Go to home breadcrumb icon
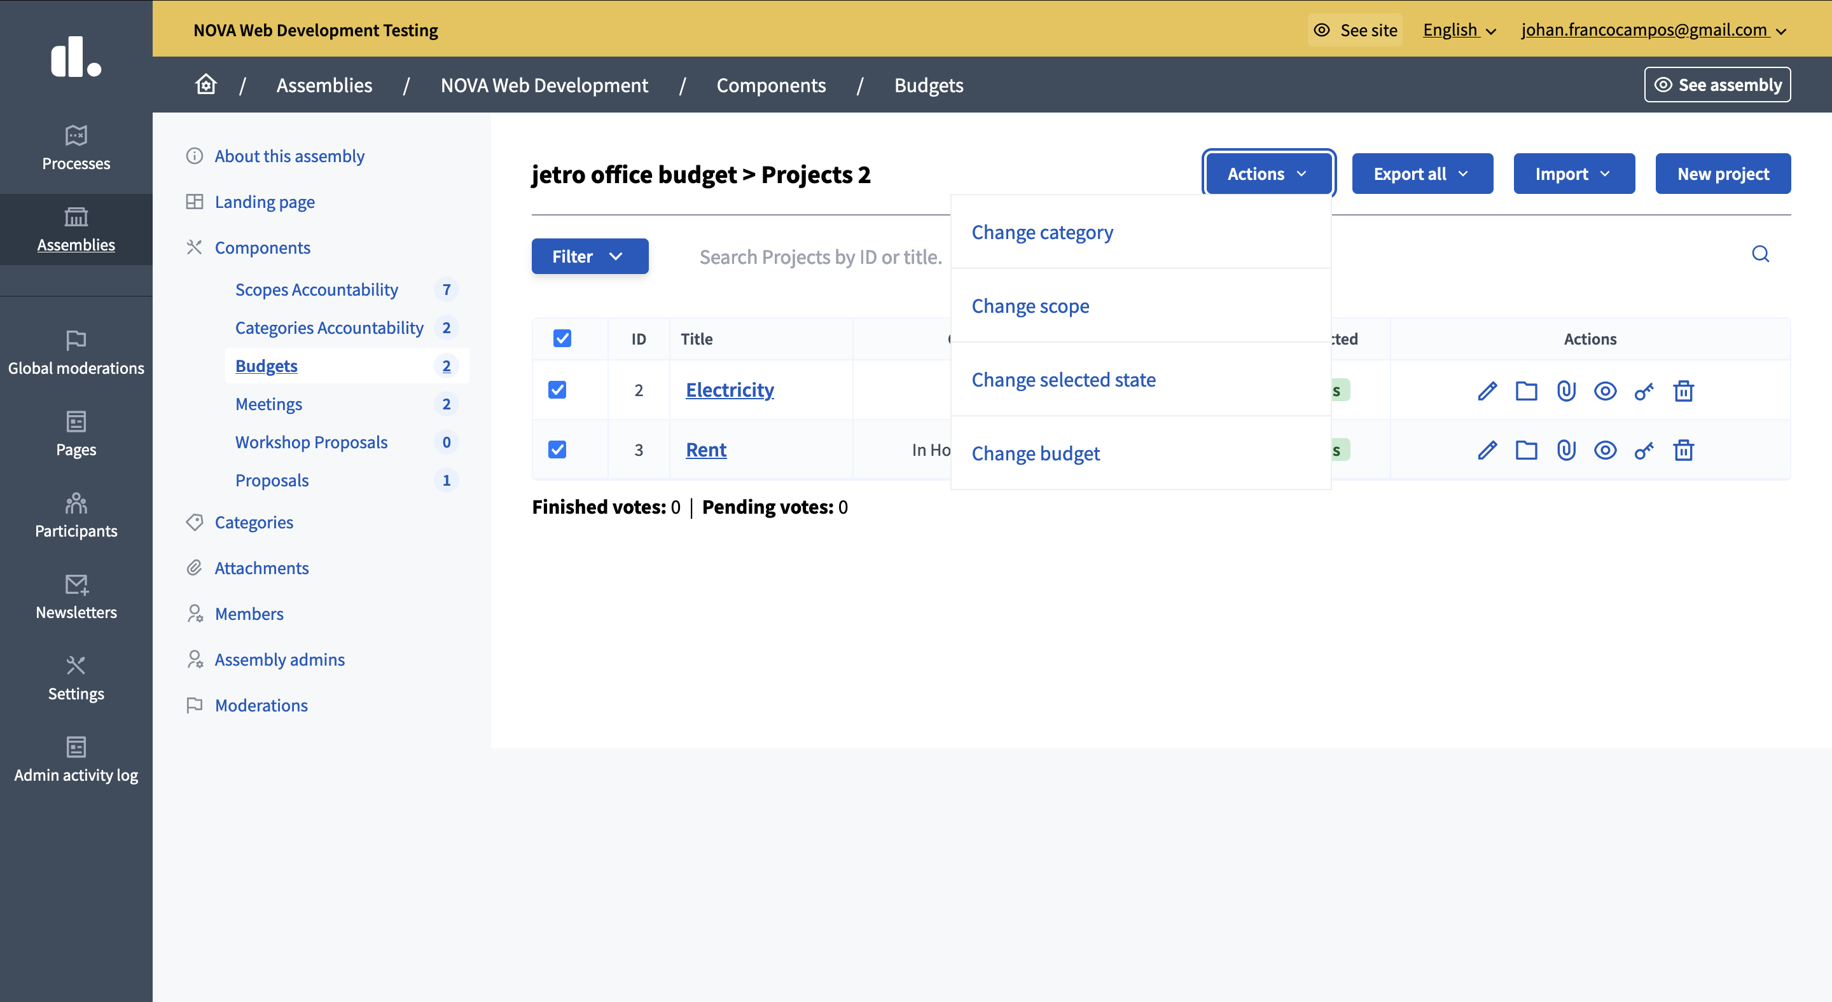The image size is (1832, 1002). 205,85
